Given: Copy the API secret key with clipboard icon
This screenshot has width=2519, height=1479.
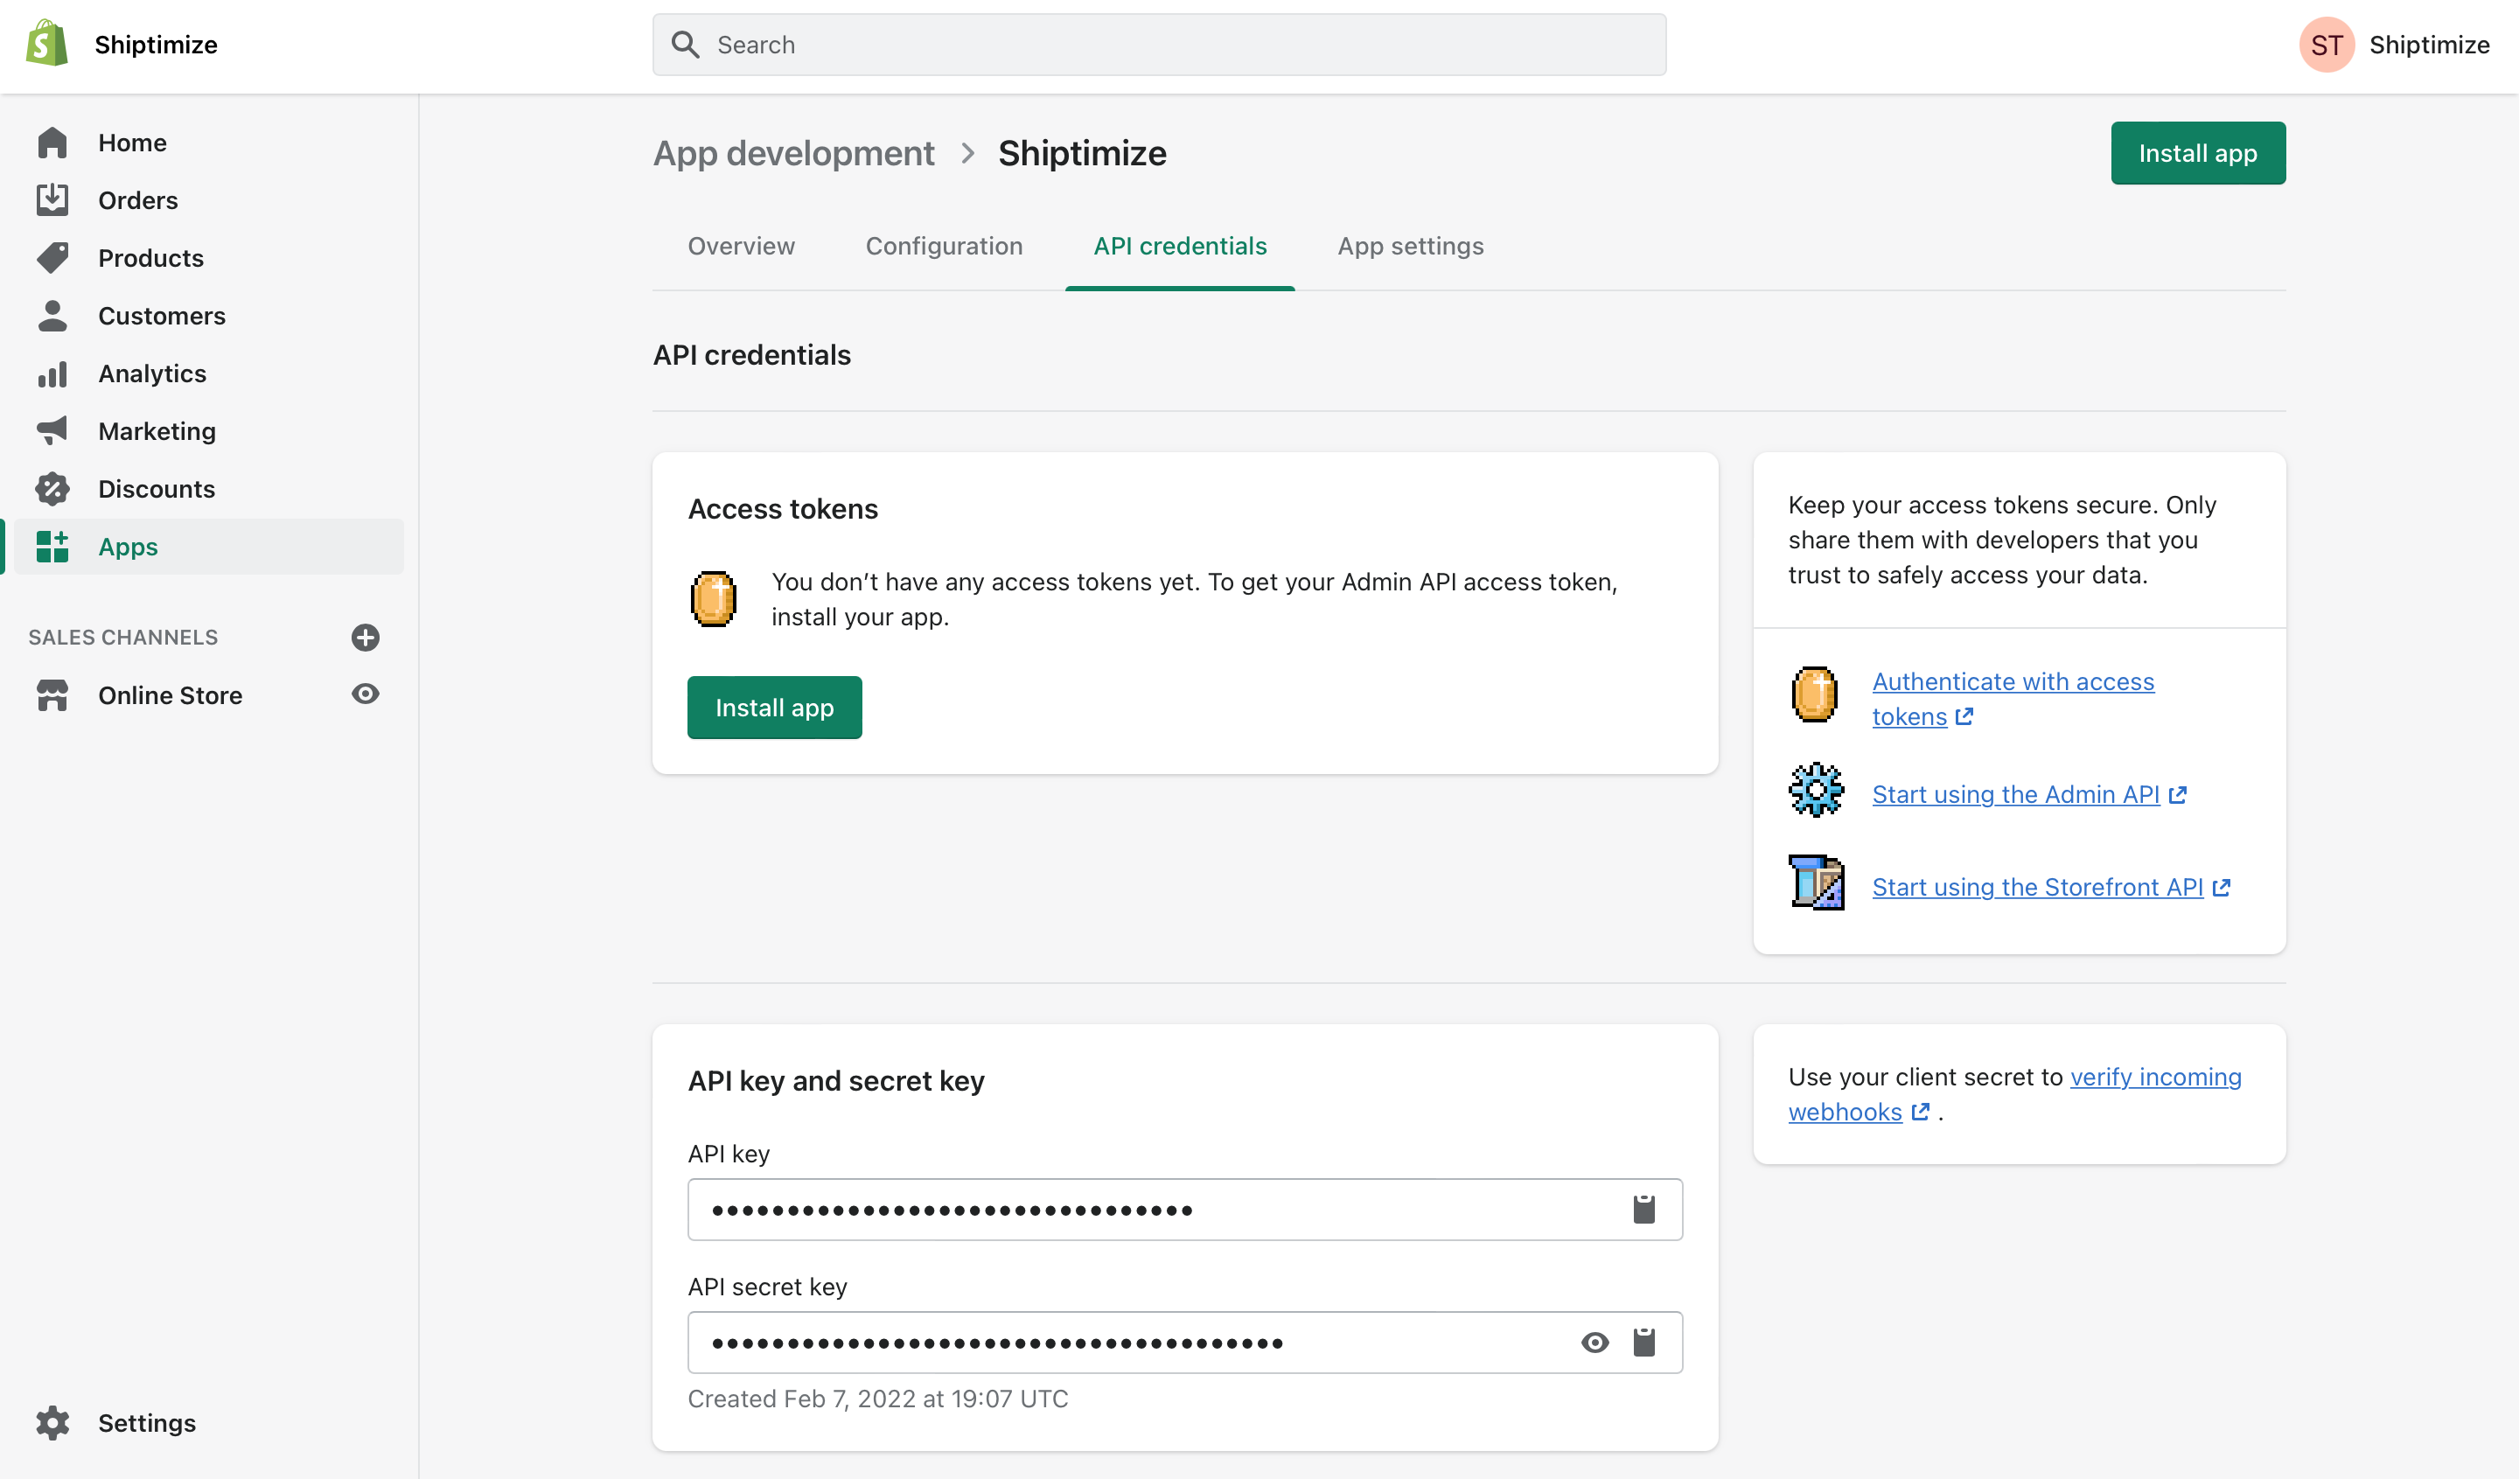Looking at the screenshot, I should coord(1644,1343).
